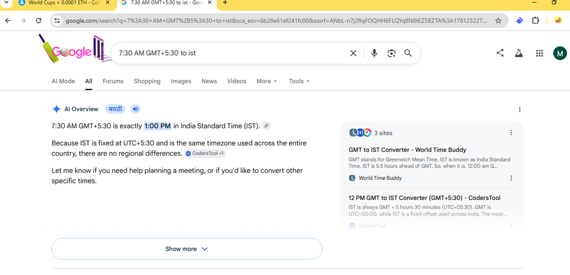Switch to Images results
The height and width of the screenshot is (275, 570).
pyautogui.click(x=181, y=81)
